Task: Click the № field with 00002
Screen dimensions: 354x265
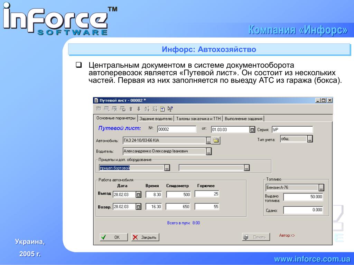Action: [x=177, y=129]
